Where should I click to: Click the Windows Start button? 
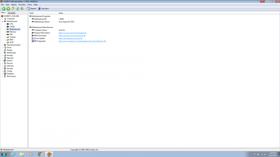pos(4,154)
